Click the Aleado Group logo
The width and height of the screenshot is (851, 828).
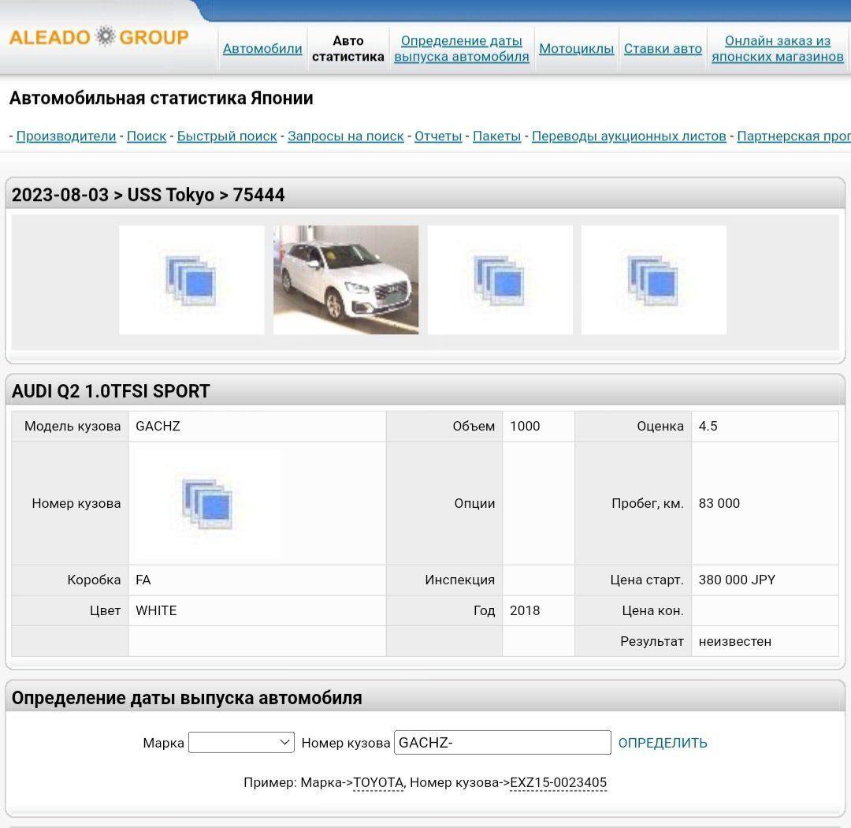point(98,37)
